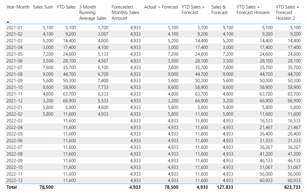Image resolution: width=307 pixels, height=193 pixels.
Task: Sort by 3 Month Running Average Sales header
Action: coord(93,12)
